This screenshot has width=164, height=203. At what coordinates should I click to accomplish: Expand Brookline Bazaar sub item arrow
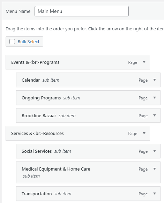[155, 115]
